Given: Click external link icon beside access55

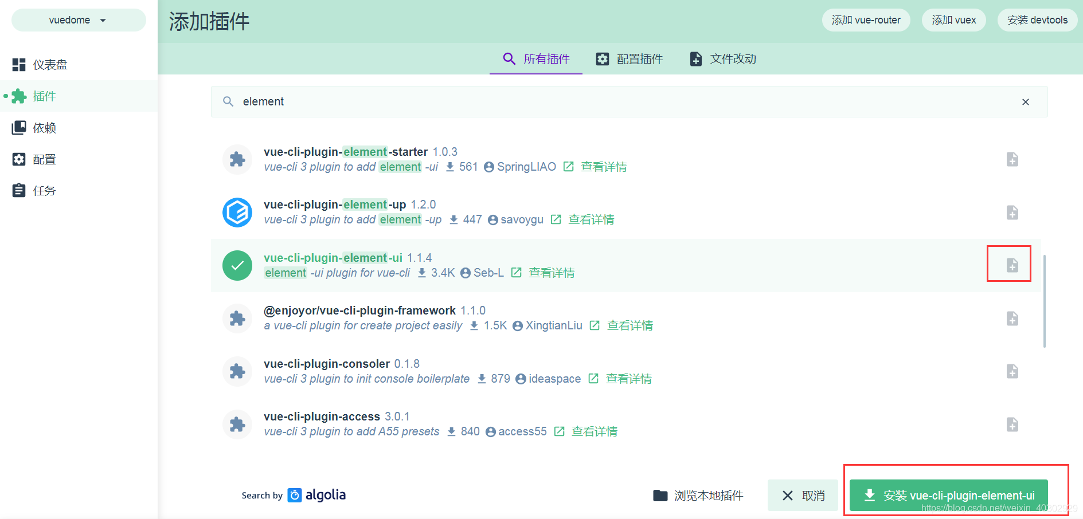Looking at the screenshot, I should tap(559, 431).
